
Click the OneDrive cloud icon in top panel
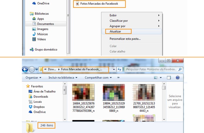coord(34,3)
